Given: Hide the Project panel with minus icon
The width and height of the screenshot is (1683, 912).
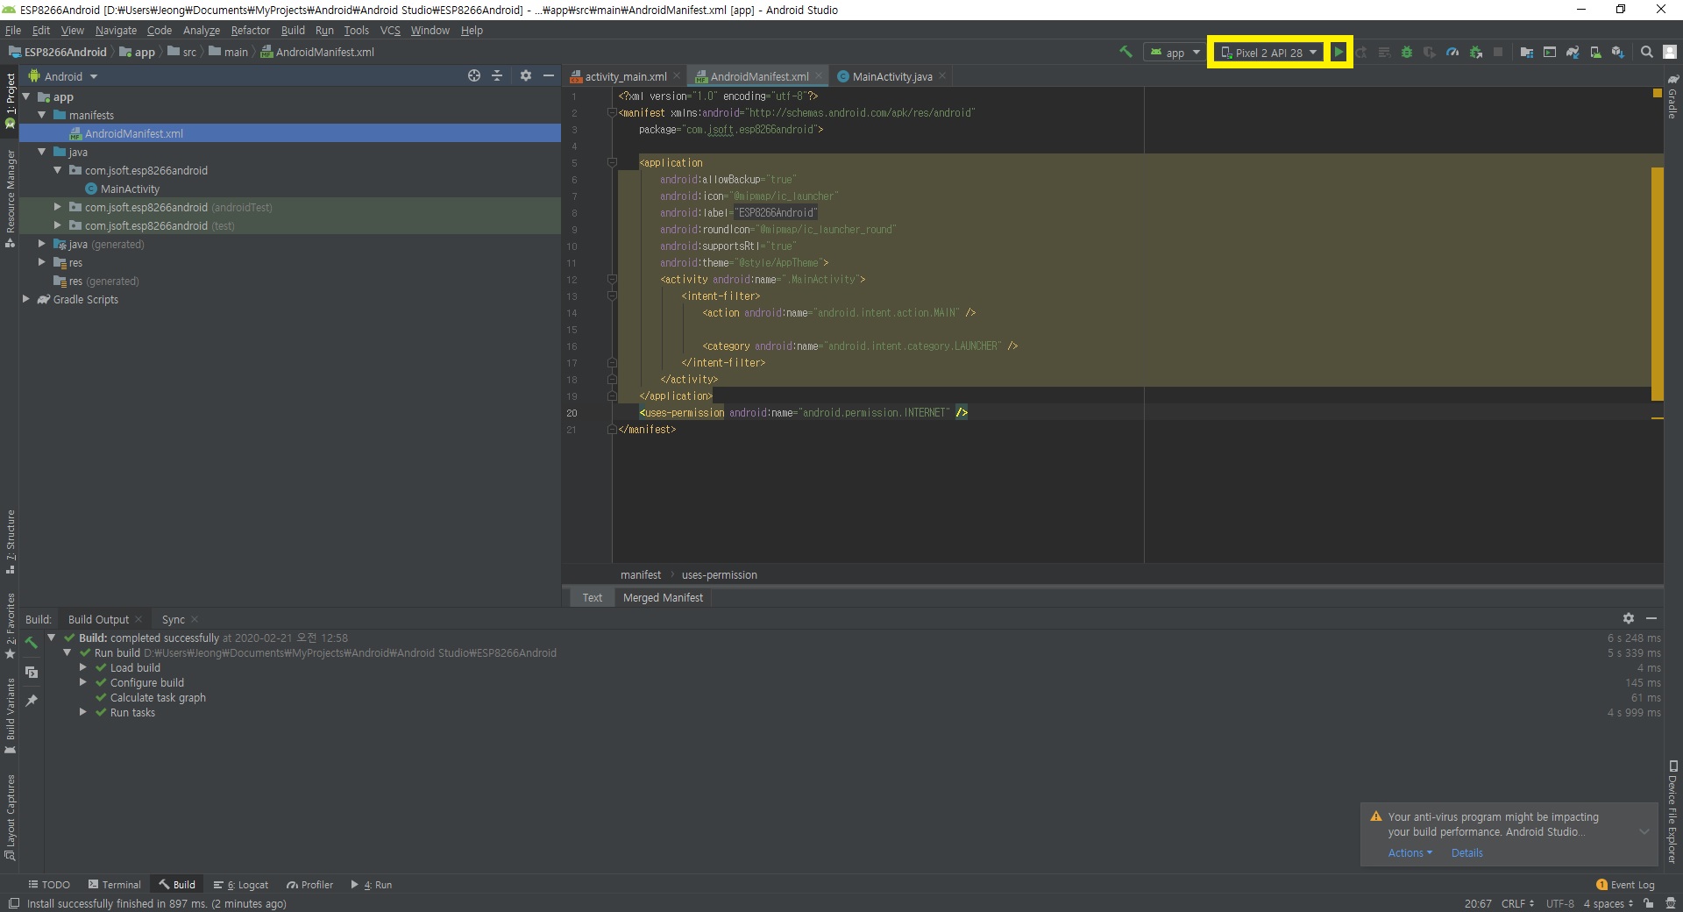Looking at the screenshot, I should (x=549, y=76).
